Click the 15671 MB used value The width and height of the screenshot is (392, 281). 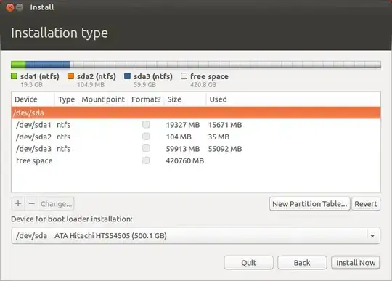[x=225, y=125]
